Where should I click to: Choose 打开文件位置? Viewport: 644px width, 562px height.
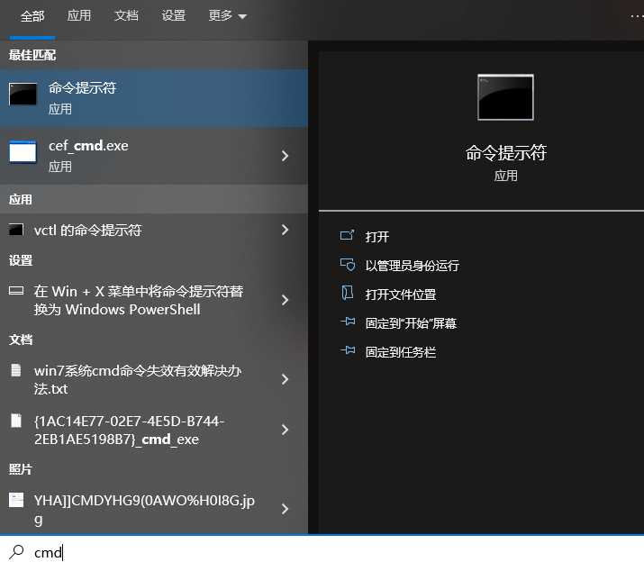pos(401,295)
